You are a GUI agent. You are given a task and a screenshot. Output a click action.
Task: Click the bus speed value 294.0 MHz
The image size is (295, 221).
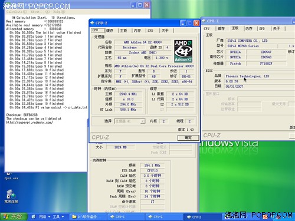click(128, 104)
